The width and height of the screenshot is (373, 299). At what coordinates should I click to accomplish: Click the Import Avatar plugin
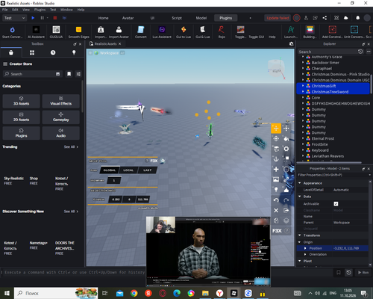pyautogui.click(x=119, y=32)
